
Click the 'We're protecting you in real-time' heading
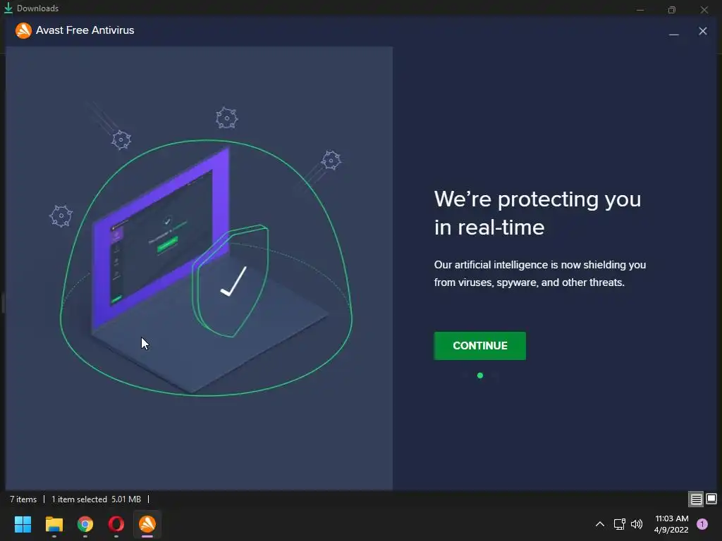pyautogui.click(x=537, y=213)
